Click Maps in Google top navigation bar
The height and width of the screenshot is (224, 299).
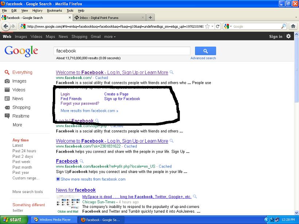pyautogui.click(x=50, y=36)
